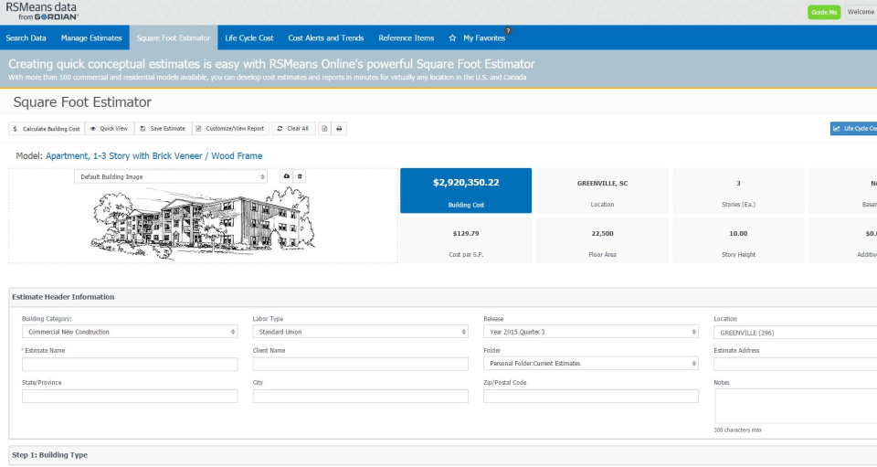Click the building sketch thumbnail image
The width and height of the screenshot is (877, 467).
(x=203, y=223)
